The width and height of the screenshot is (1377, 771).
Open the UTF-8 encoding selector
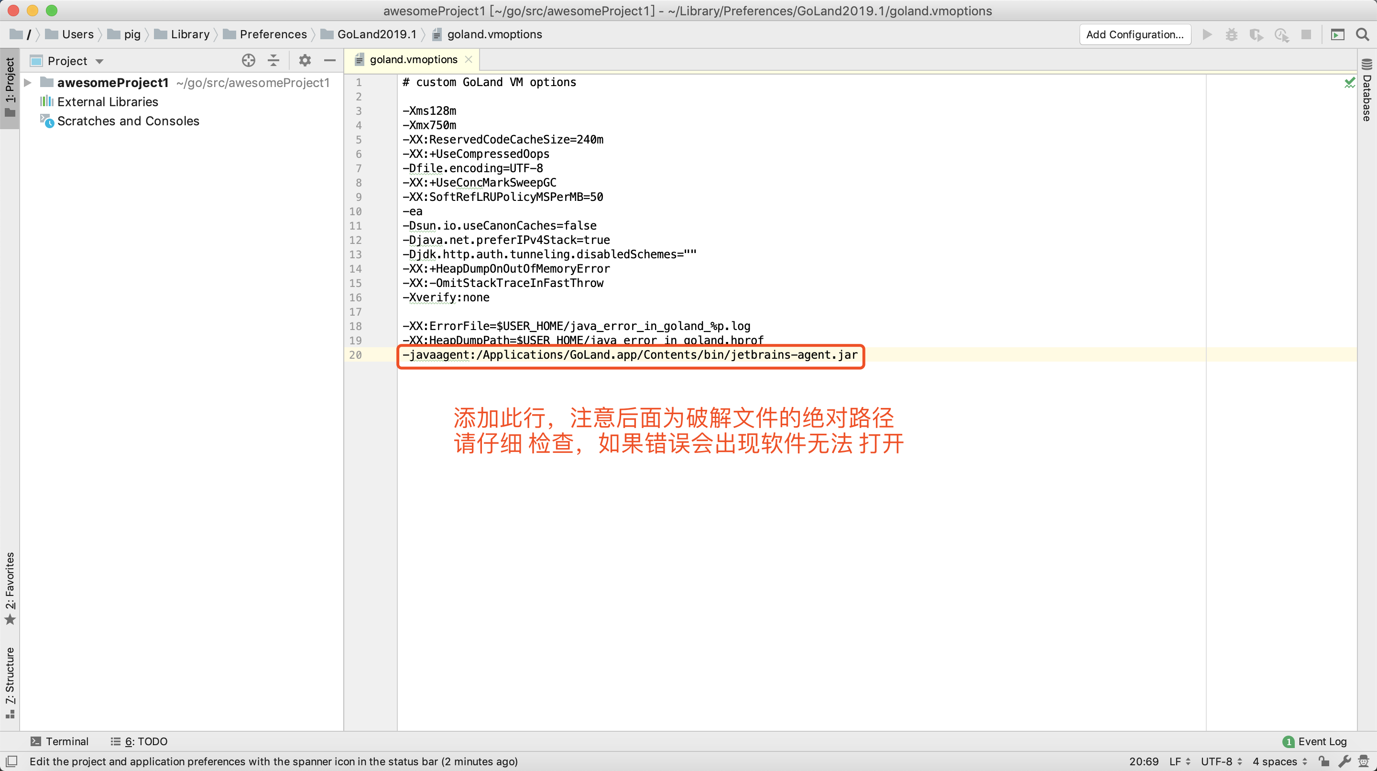click(x=1222, y=761)
